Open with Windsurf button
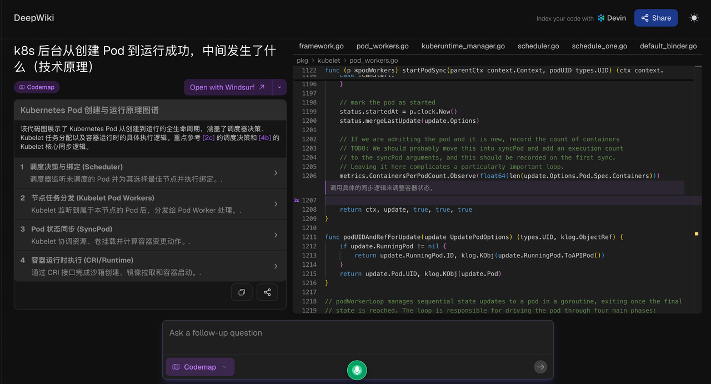This screenshot has height=384, width=711. [x=228, y=87]
